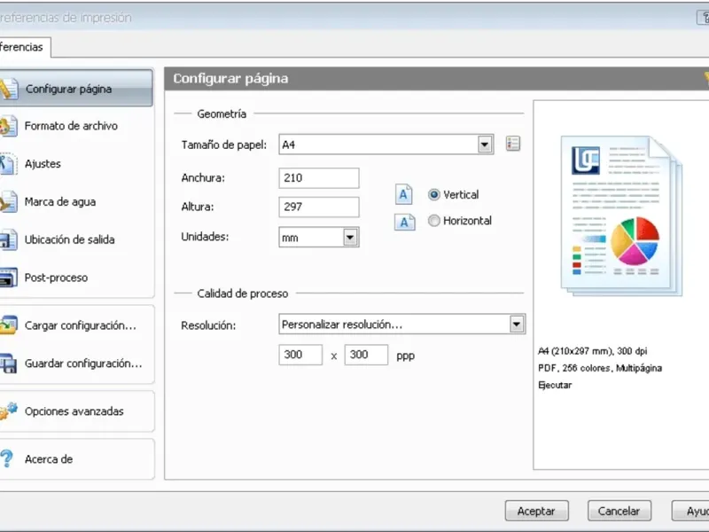This screenshot has width=709, height=532.
Task: Click the Ajustes document icon
Action: pos(8,164)
